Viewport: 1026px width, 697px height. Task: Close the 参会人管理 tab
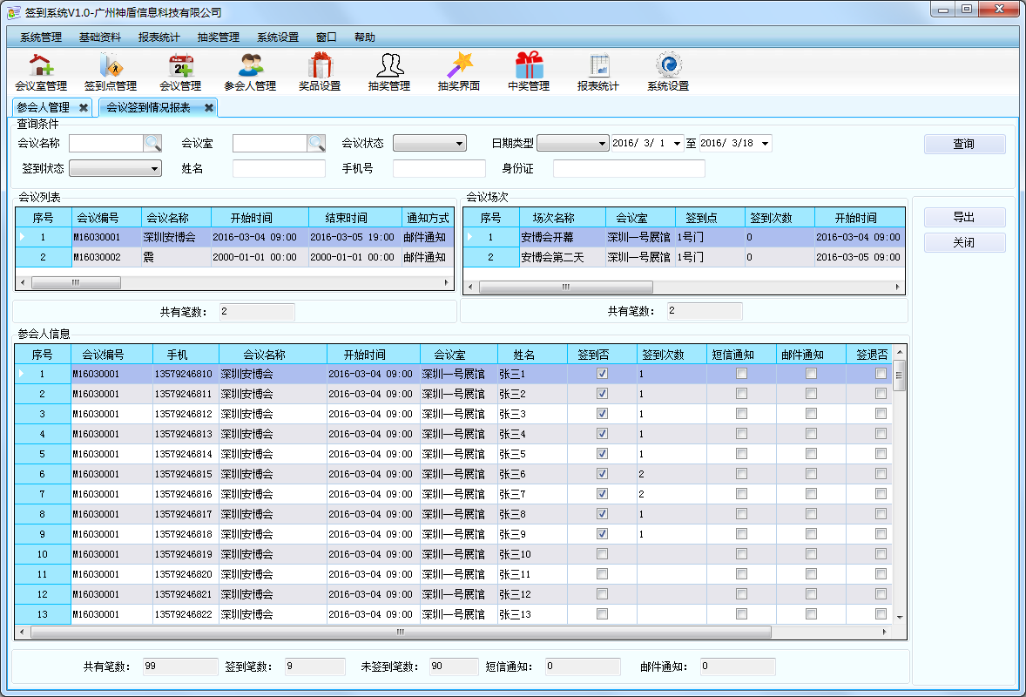pos(84,107)
